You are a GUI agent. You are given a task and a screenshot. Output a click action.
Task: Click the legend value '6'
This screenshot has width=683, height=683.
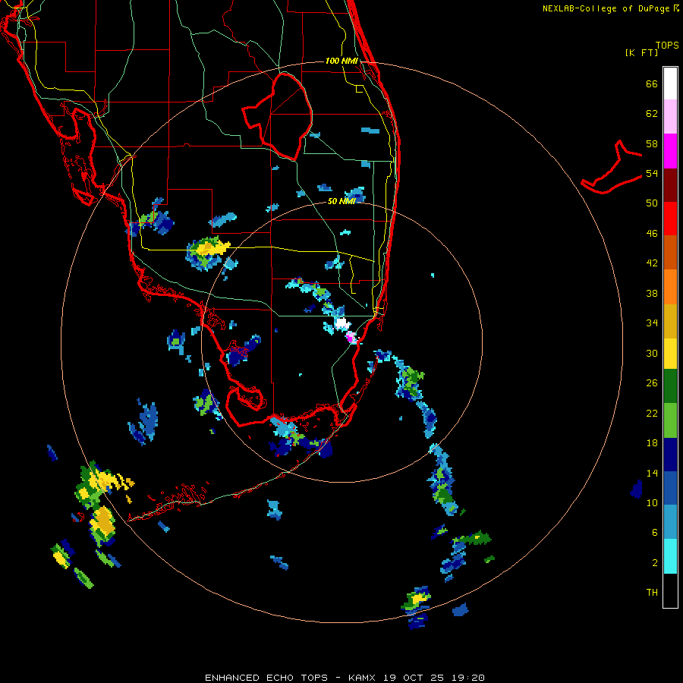[x=654, y=533]
